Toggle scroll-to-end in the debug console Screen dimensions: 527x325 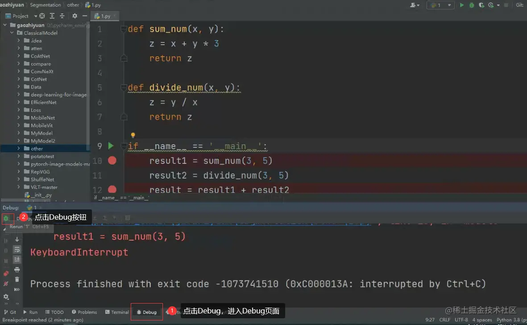click(17, 259)
